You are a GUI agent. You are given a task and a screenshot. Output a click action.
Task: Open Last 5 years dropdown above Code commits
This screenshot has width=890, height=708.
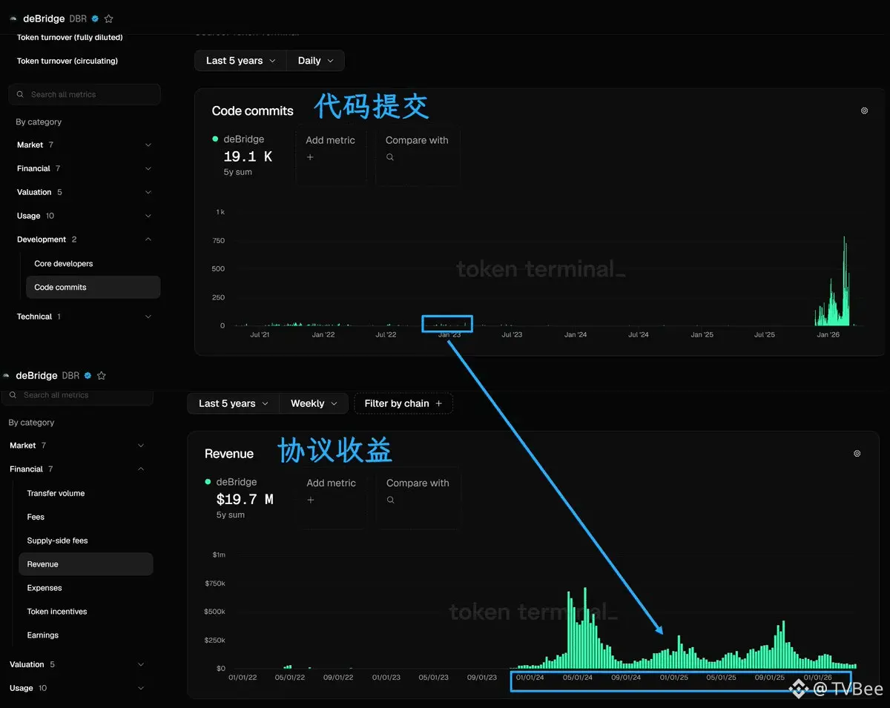pos(240,61)
